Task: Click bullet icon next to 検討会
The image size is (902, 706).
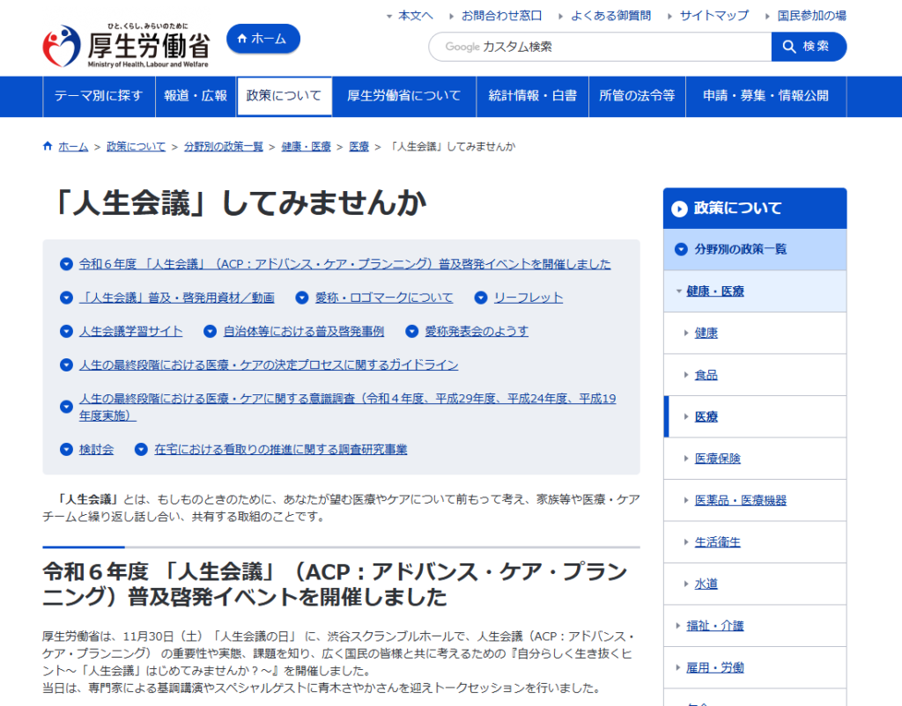Action: pos(66,449)
